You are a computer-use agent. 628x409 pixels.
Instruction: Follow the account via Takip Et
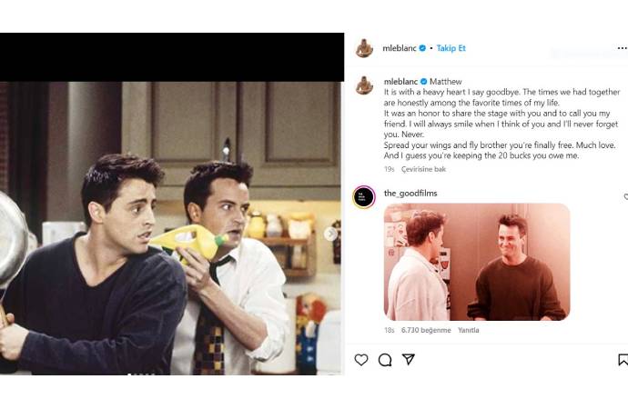click(x=451, y=48)
